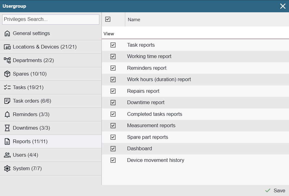
Task: Focus the Privileges Search input field
Action: tap(51, 19)
